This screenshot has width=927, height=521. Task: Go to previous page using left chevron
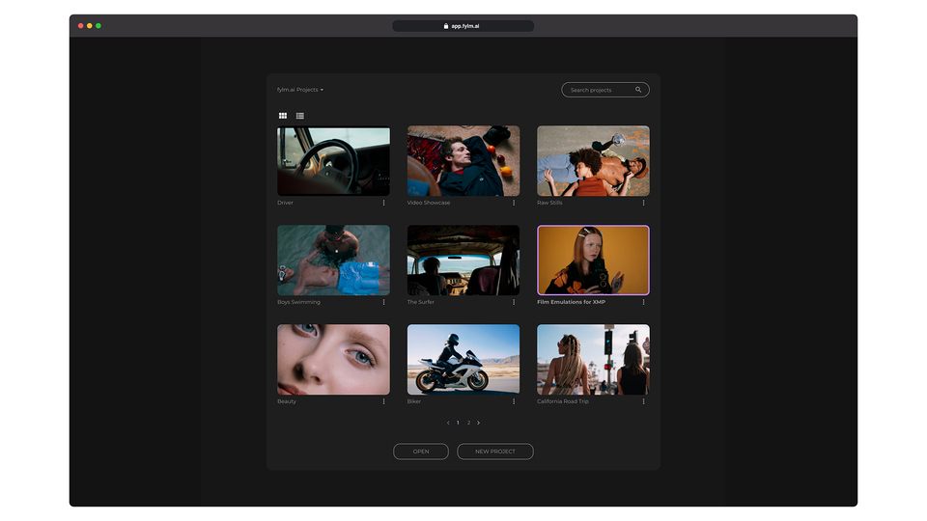coord(448,423)
